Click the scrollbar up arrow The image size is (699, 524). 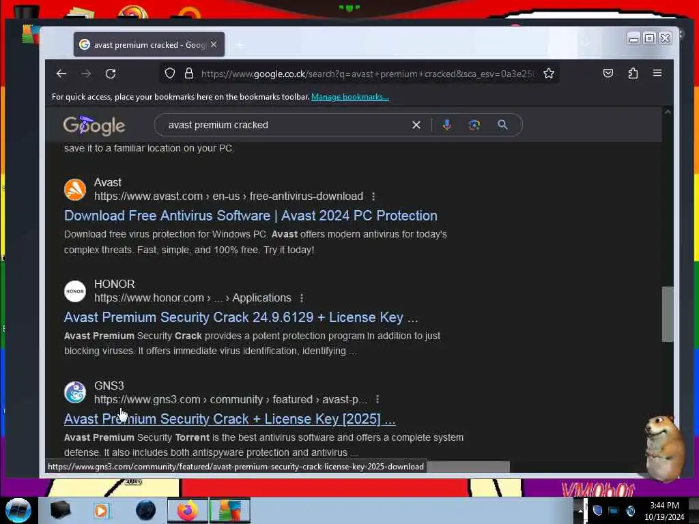(x=668, y=113)
